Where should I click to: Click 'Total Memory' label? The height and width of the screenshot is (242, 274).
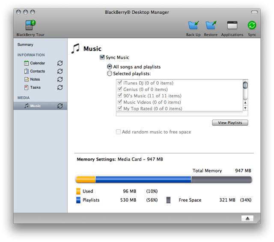pyautogui.click(x=207, y=170)
